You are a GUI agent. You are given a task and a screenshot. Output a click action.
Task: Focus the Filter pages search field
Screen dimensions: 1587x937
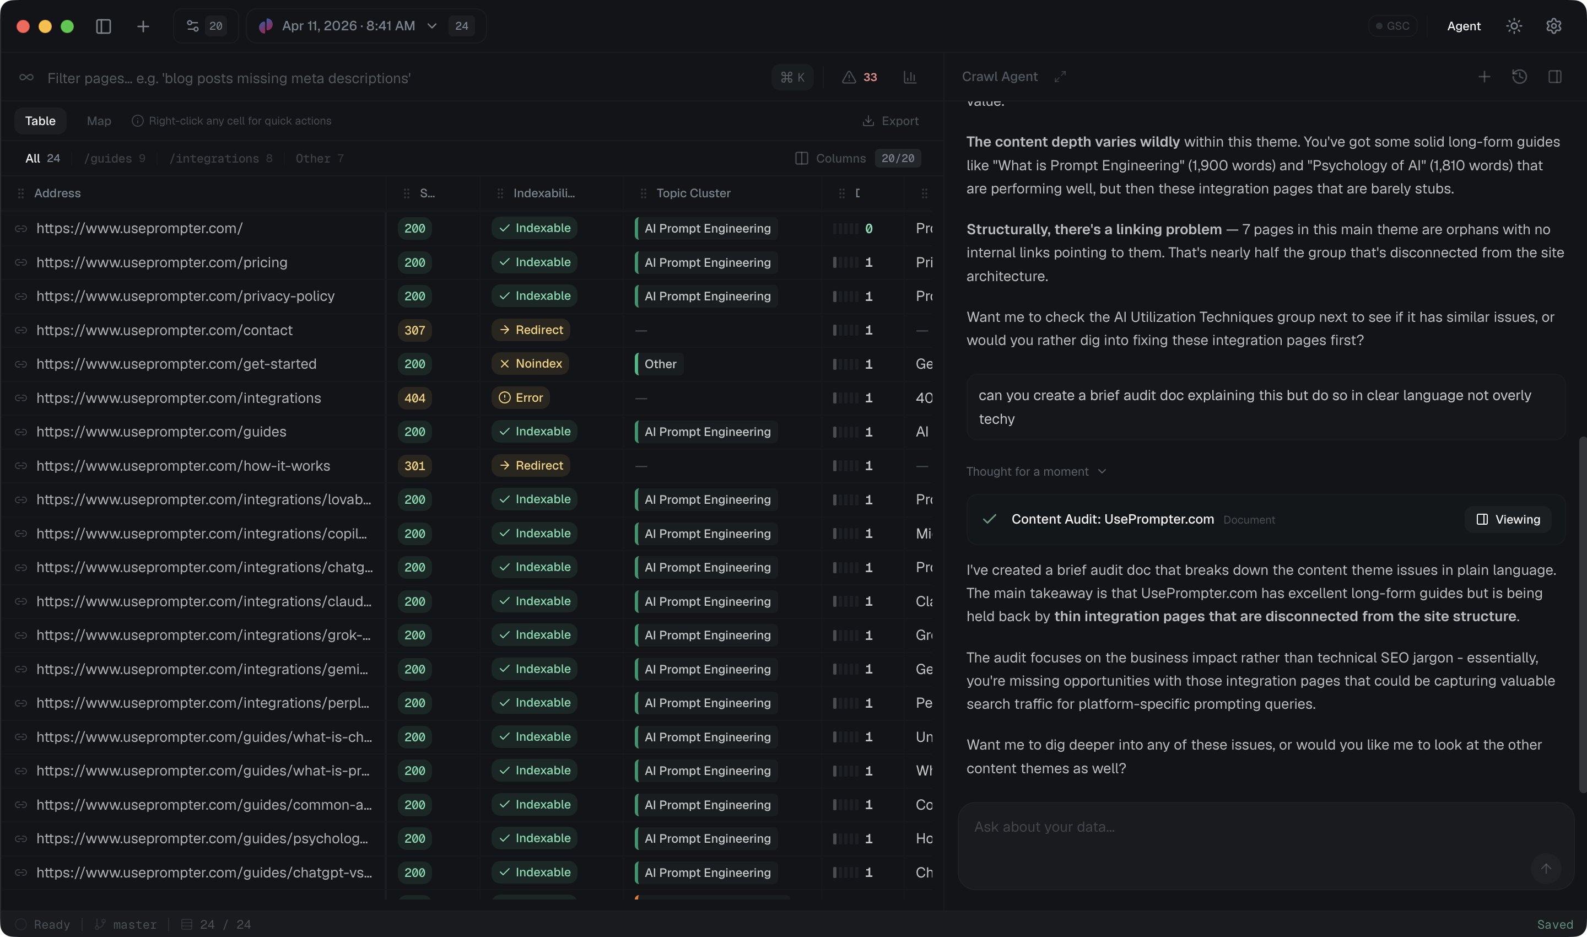[404, 78]
